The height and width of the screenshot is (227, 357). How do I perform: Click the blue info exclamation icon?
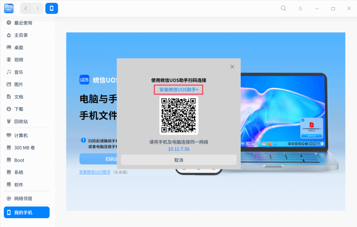83,140
